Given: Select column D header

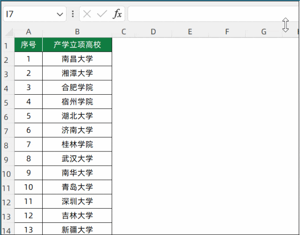Looking at the screenshot, I should click(x=153, y=32).
